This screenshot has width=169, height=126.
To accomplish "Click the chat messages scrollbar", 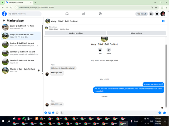I will pyautogui.click(x=166, y=76).
